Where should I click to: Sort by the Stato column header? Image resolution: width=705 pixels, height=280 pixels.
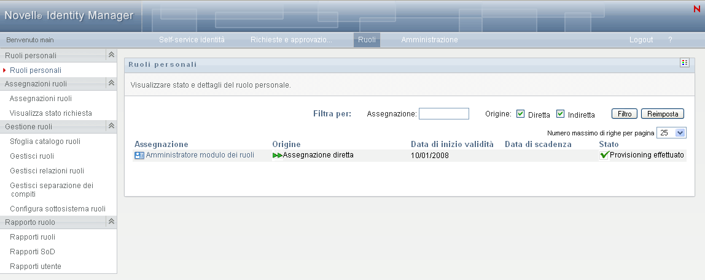pyautogui.click(x=609, y=145)
